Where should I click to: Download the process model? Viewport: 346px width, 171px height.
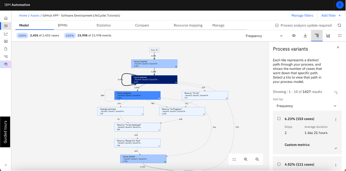[x=305, y=35]
